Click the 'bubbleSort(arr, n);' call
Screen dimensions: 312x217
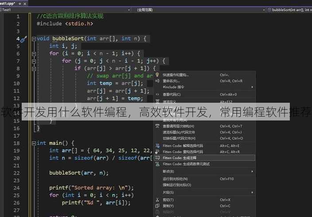[x=79, y=173]
